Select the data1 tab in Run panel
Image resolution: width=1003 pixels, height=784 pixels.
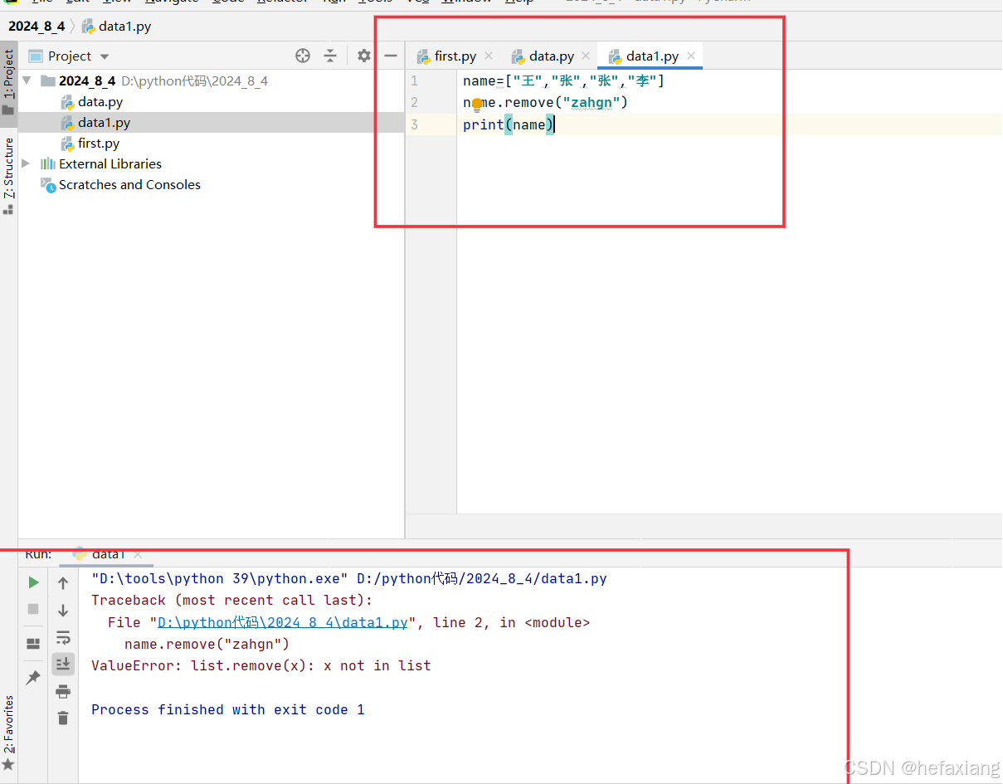point(108,553)
